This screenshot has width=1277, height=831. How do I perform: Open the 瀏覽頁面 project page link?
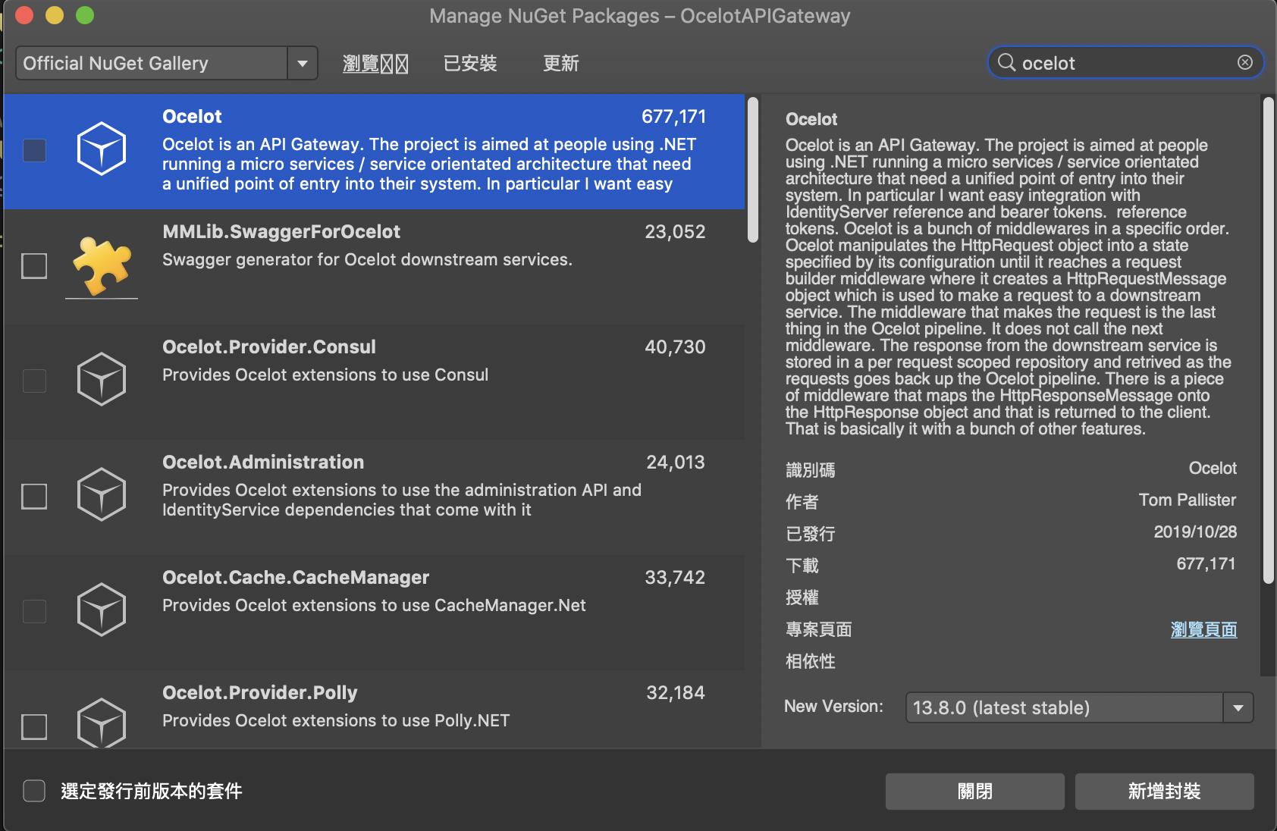pos(1203,629)
